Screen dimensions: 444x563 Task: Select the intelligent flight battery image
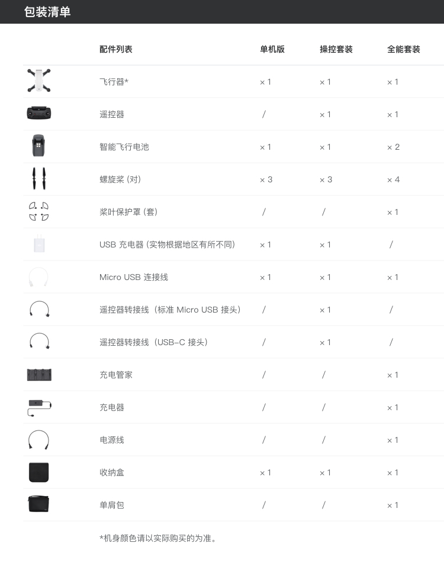[x=38, y=146]
